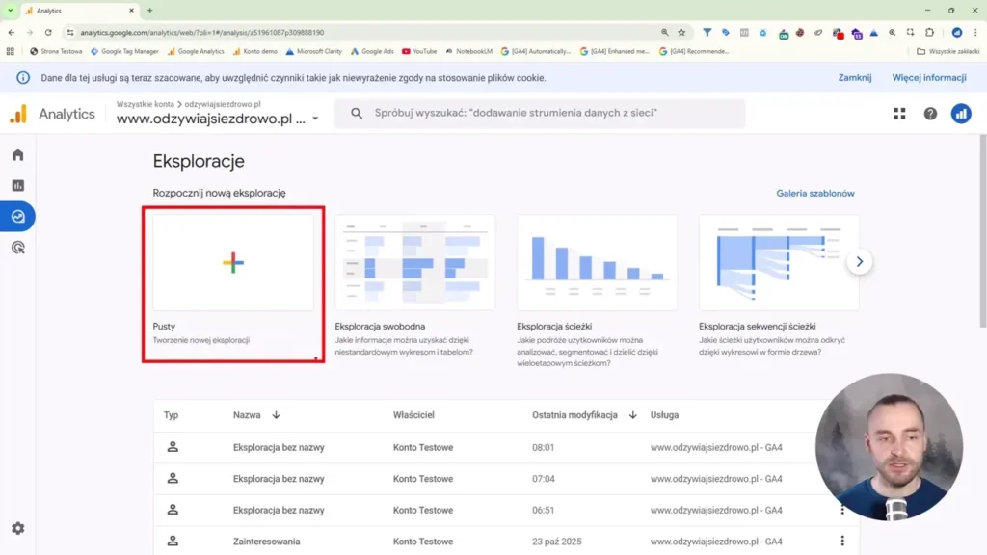Viewport: 987px width, 555px height.
Task: Click the search magnifier icon
Action: 357,114
